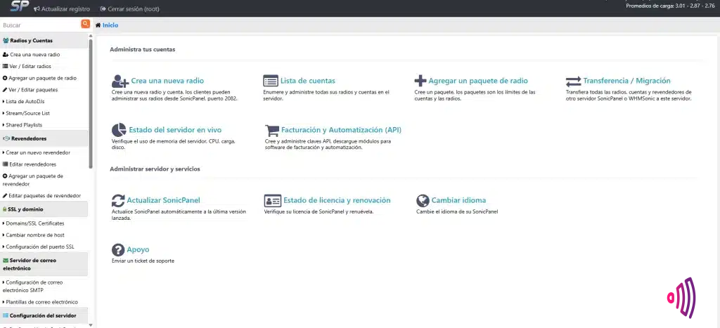Click the list icon beside Lista de cuentas
The width and height of the screenshot is (720, 328).
click(x=271, y=81)
